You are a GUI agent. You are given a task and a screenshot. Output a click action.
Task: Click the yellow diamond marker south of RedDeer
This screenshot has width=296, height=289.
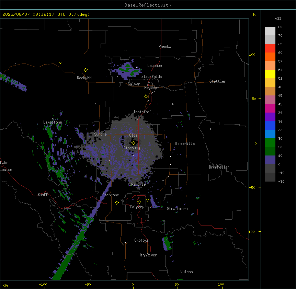146,96
